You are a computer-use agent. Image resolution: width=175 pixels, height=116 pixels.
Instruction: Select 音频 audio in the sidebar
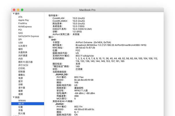21,94
